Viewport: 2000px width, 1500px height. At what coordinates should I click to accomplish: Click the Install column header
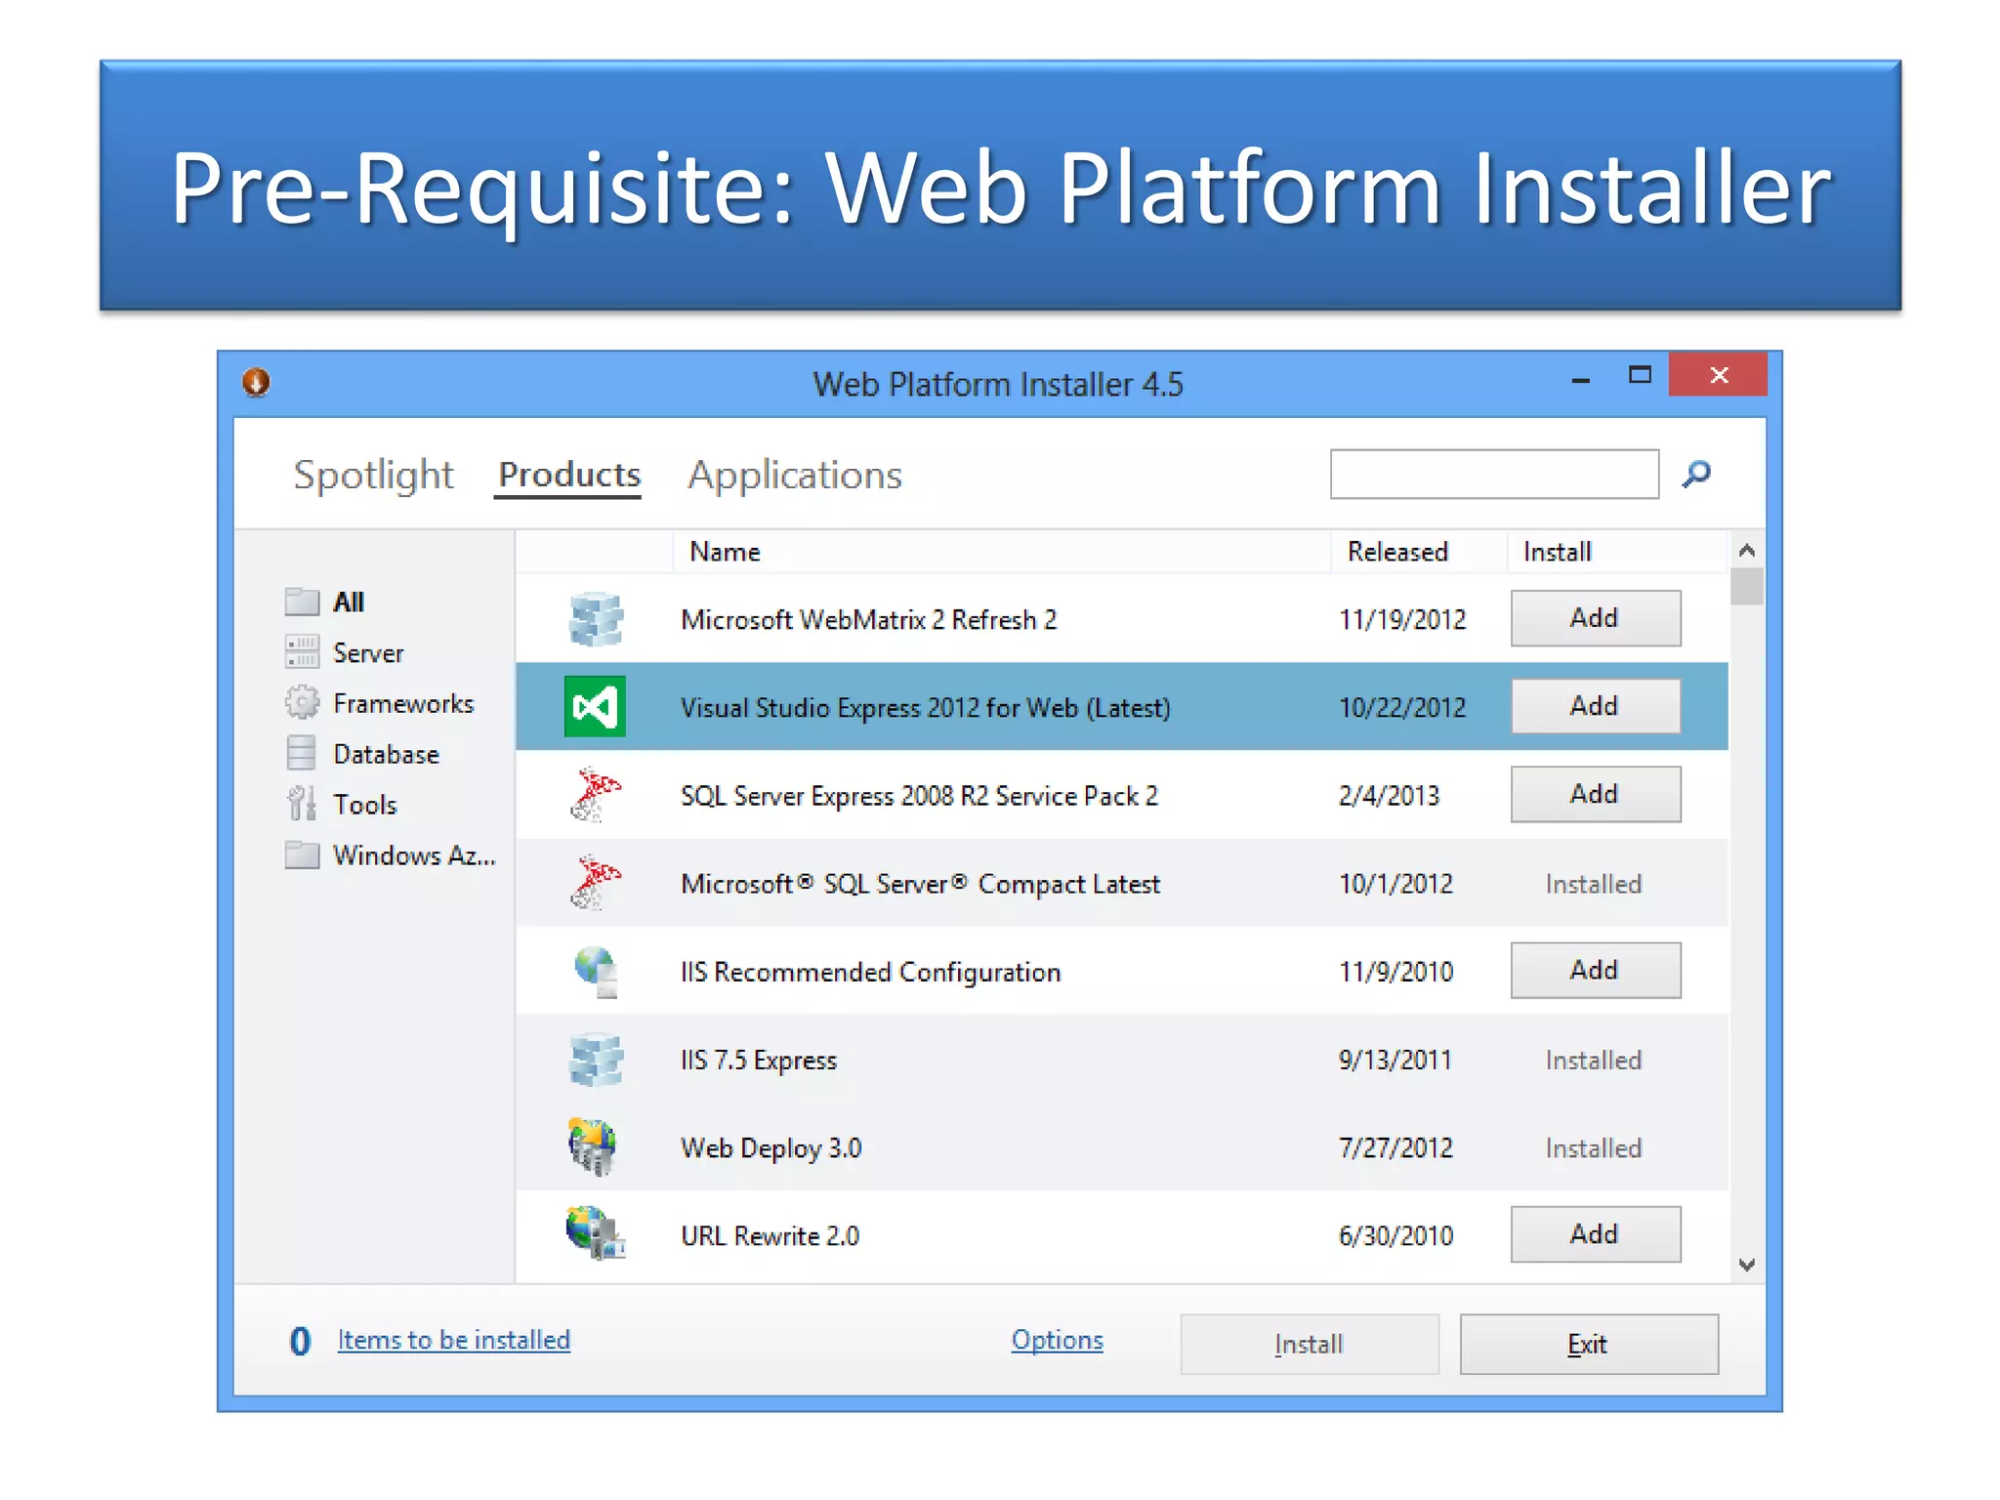tap(1558, 552)
